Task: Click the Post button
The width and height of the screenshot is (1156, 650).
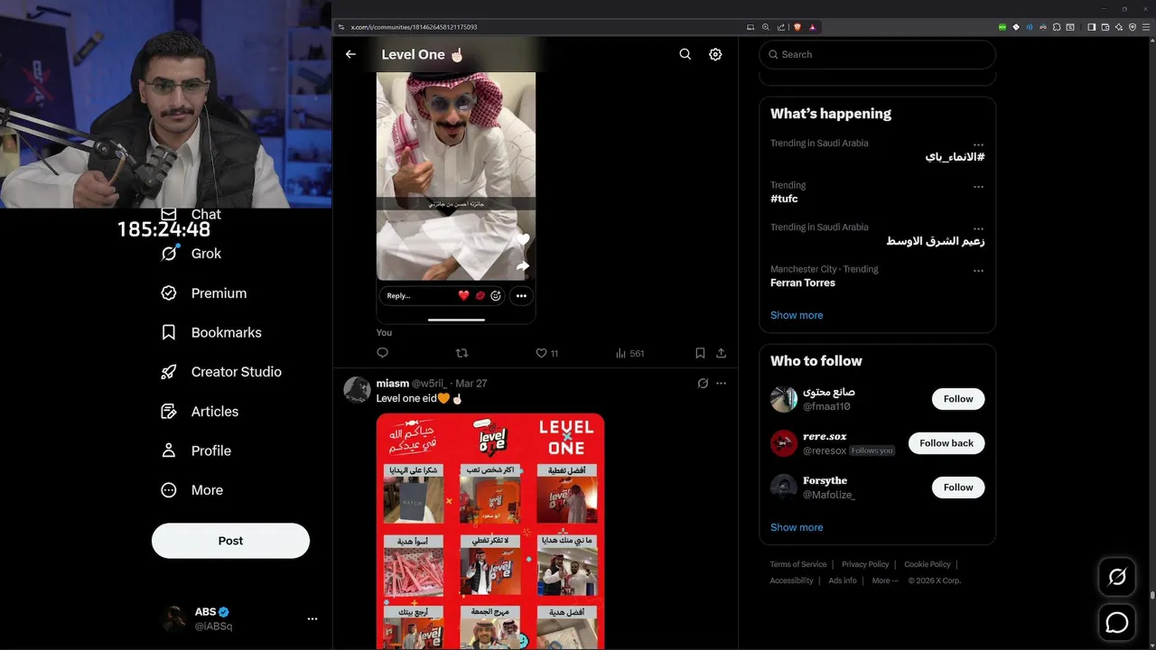Action: pos(230,541)
